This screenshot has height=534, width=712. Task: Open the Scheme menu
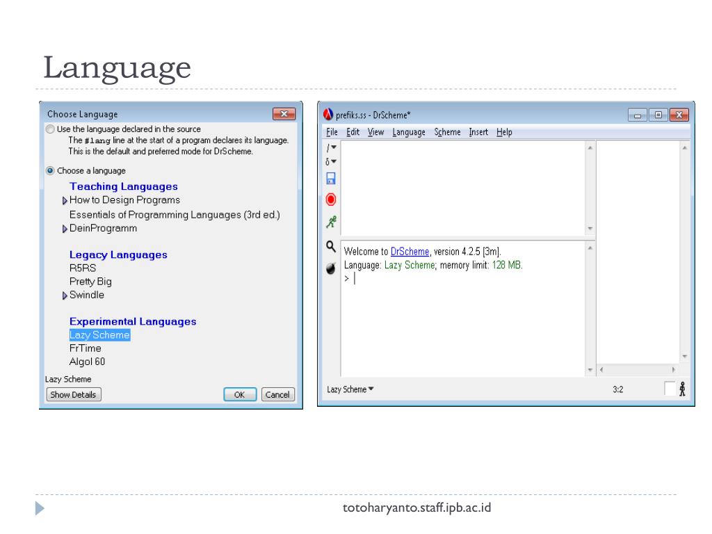(x=447, y=132)
